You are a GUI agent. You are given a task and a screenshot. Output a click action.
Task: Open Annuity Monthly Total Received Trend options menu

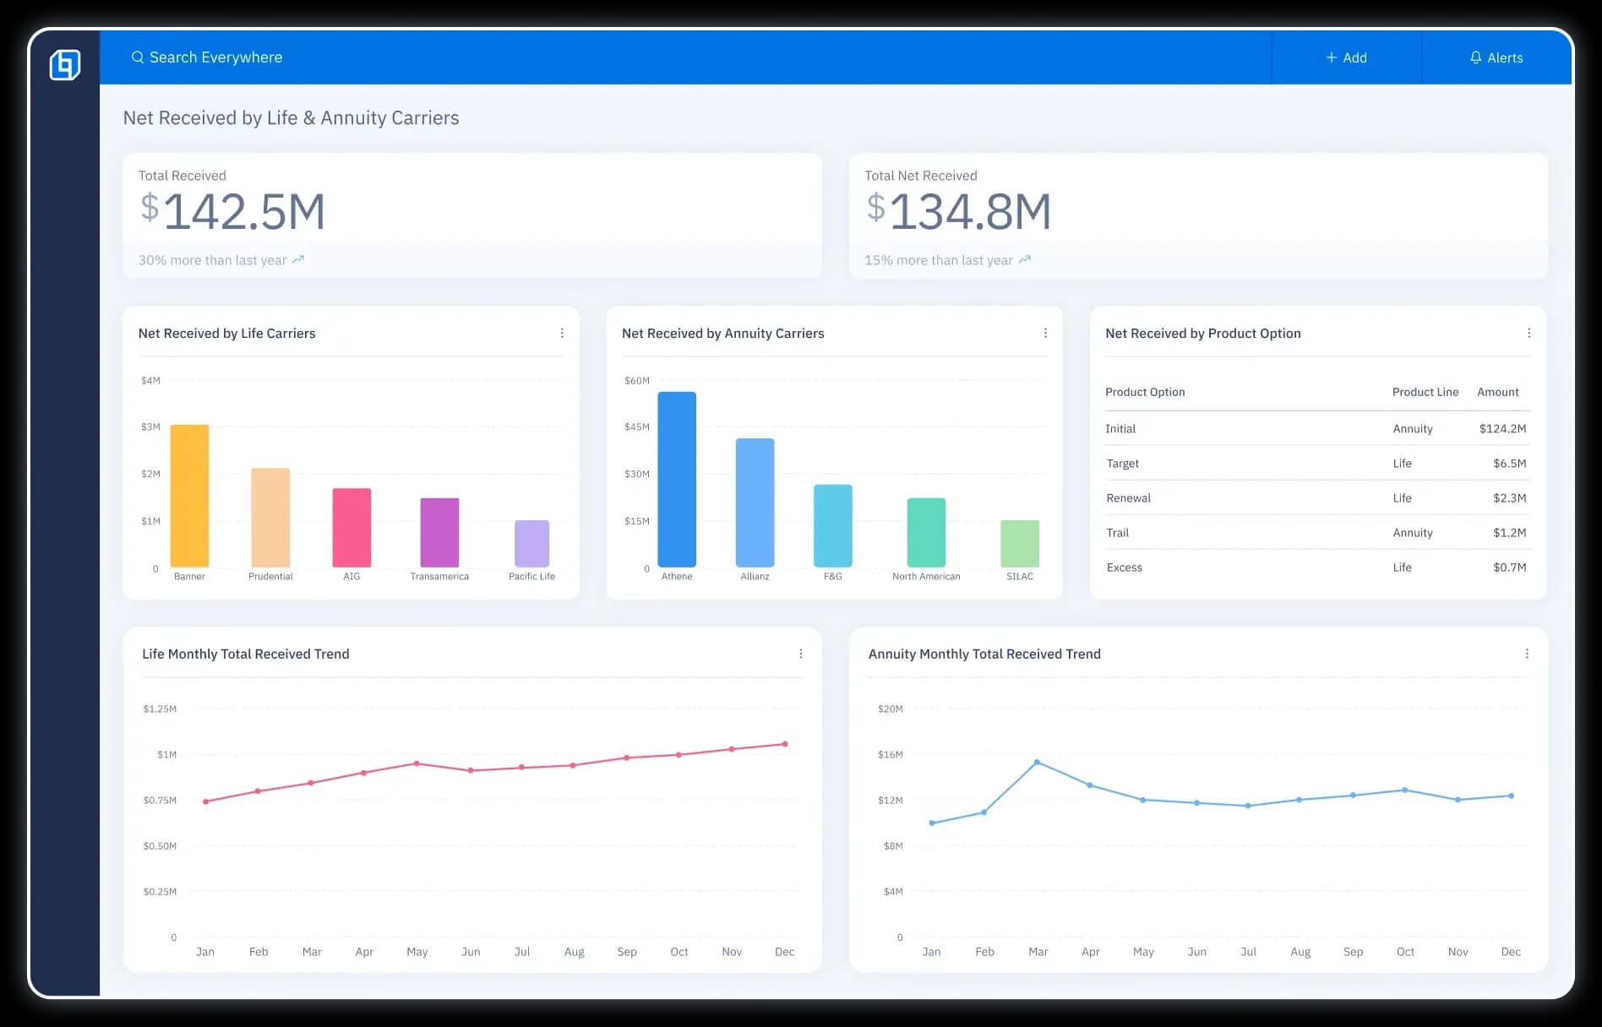1527,654
